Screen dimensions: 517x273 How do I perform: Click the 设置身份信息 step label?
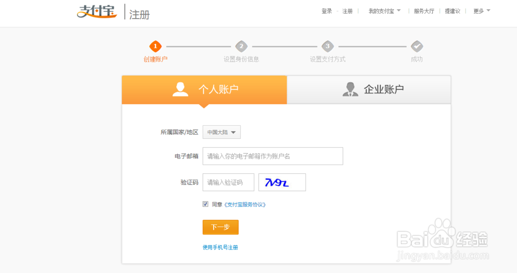(x=241, y=59)
